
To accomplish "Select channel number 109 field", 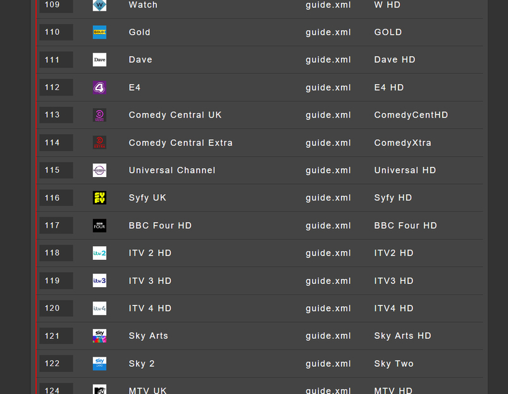I will click(56, 6).
